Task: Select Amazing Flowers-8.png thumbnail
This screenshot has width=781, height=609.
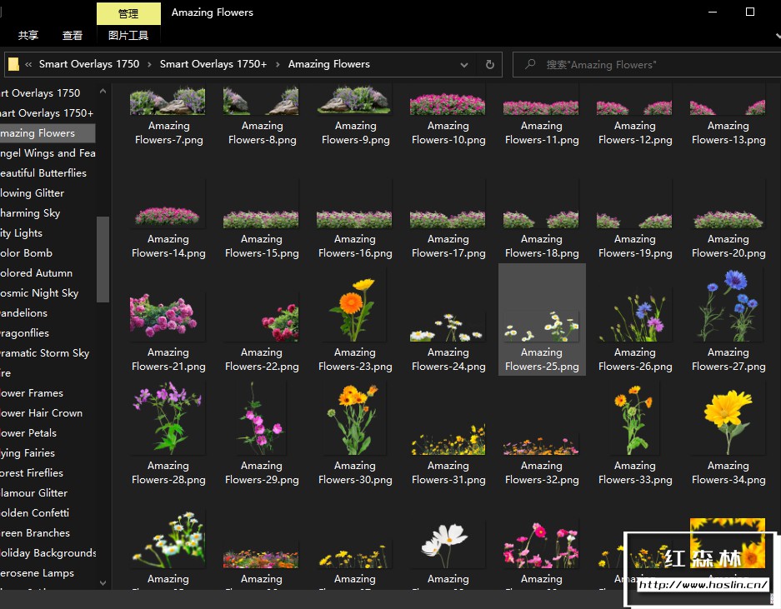Action: tap(261, 100)
